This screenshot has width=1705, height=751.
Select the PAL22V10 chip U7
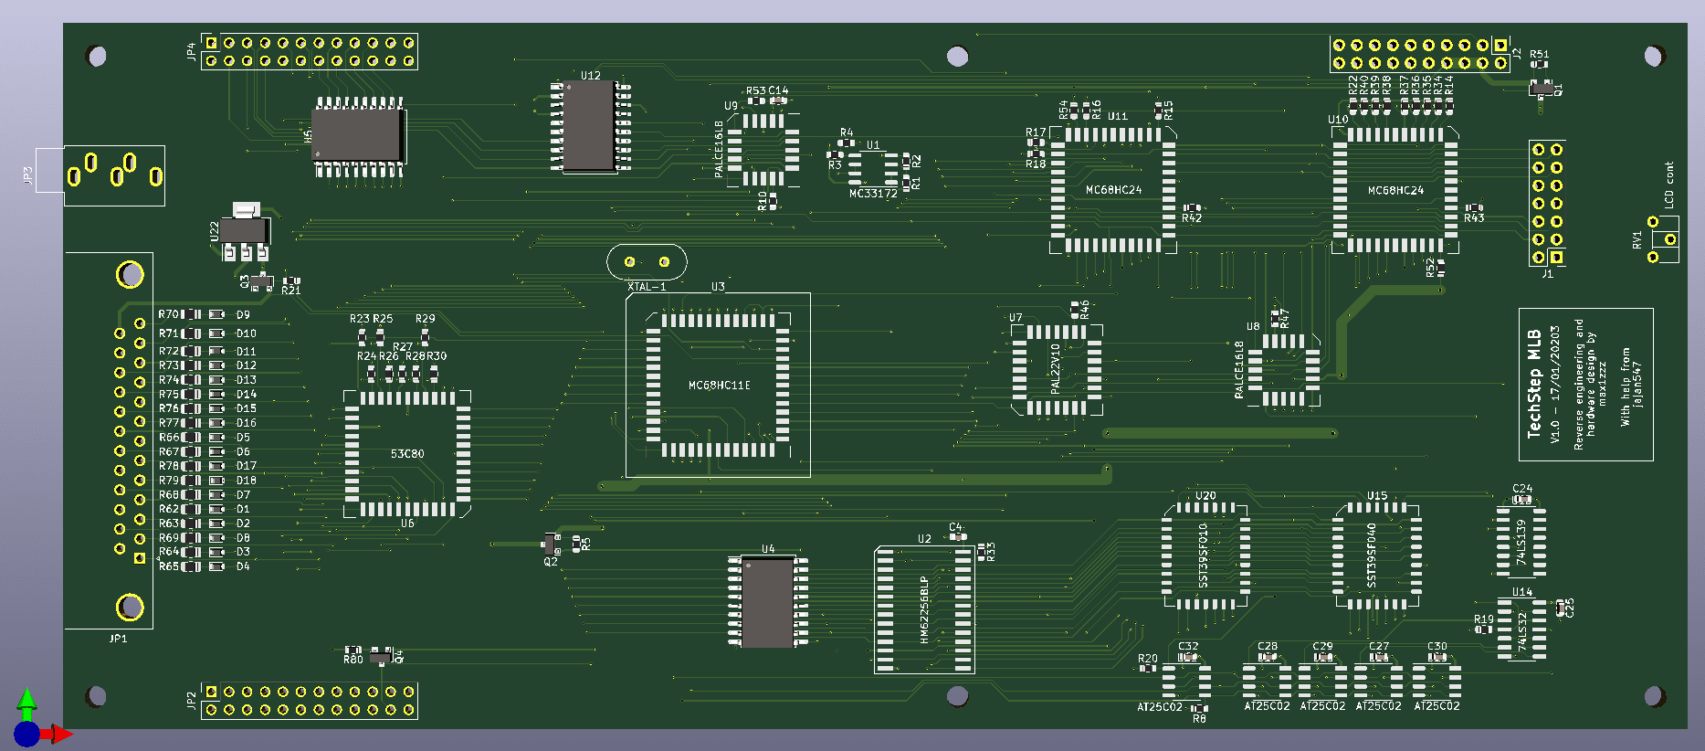pyautogui.click(x=1057, y=369)
